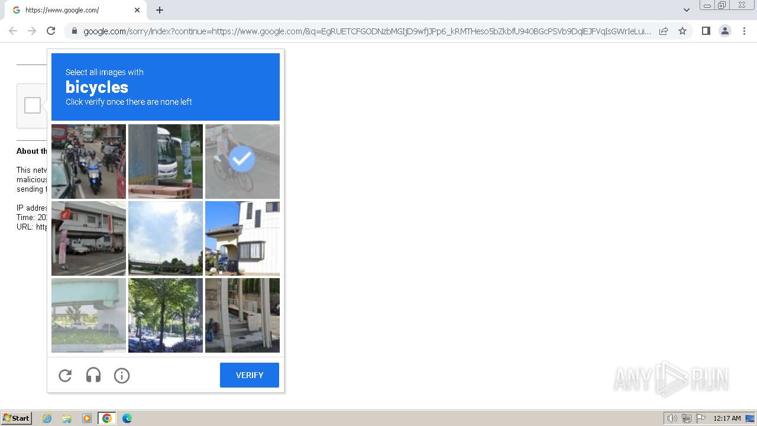Switch to Chrome in taskbar
Image resolution: width=757 pixels, height=426 pixels.
point(106,418)
